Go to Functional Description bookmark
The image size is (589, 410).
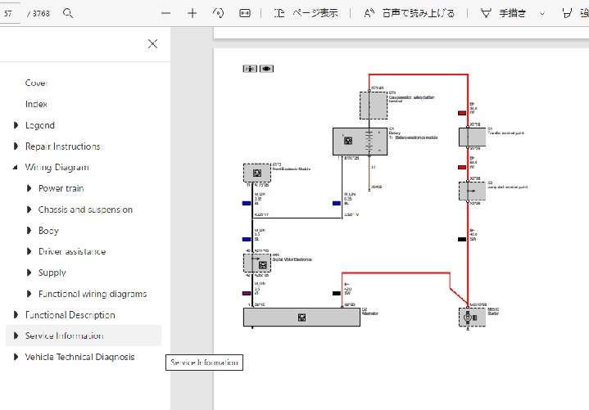click(x=70, y=315)
